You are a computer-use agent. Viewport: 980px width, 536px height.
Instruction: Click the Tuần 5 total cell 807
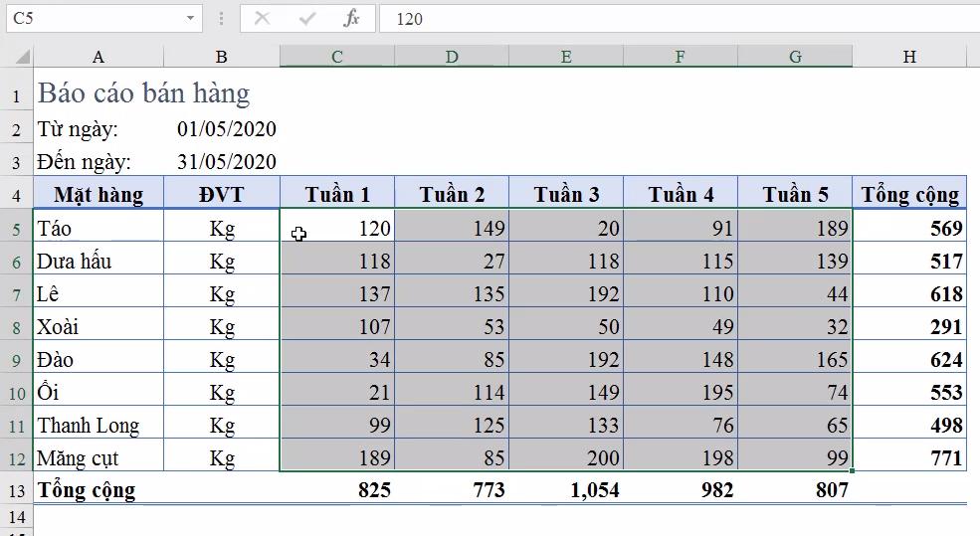point(794,489)
